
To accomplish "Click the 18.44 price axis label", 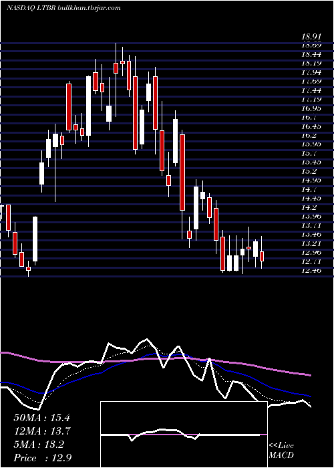I will pos(312,54).
